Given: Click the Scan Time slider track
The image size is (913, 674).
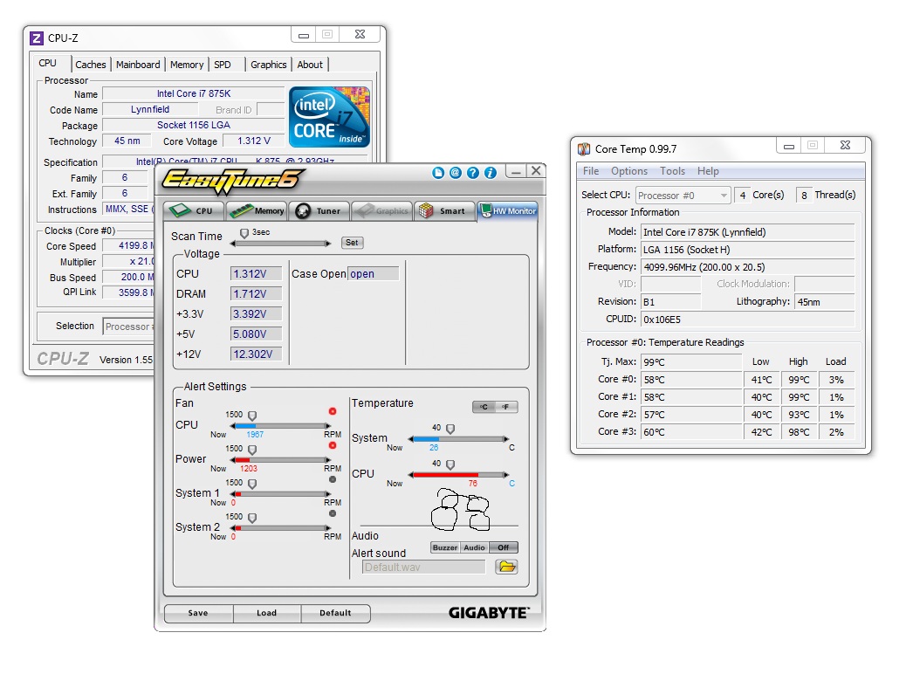Looking at the screenshot, I should tap(281, 244).
